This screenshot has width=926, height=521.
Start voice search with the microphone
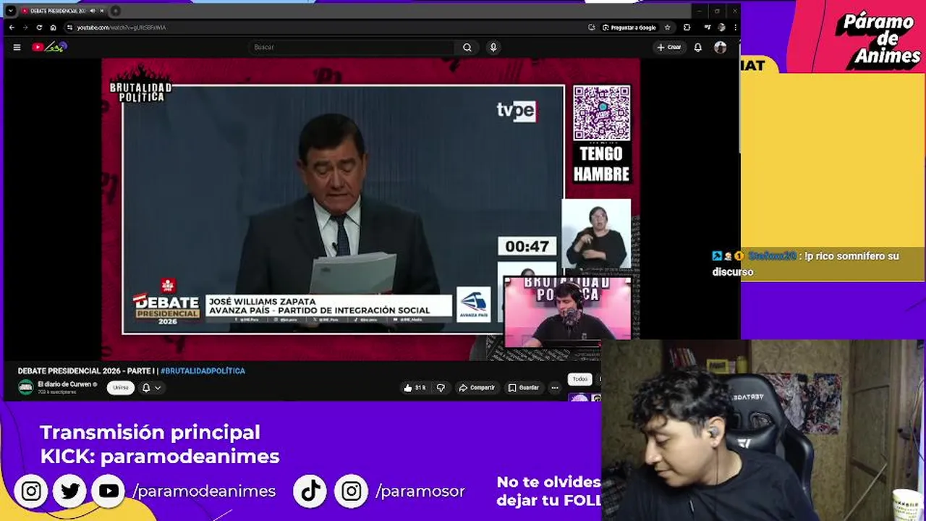(493, 47)
